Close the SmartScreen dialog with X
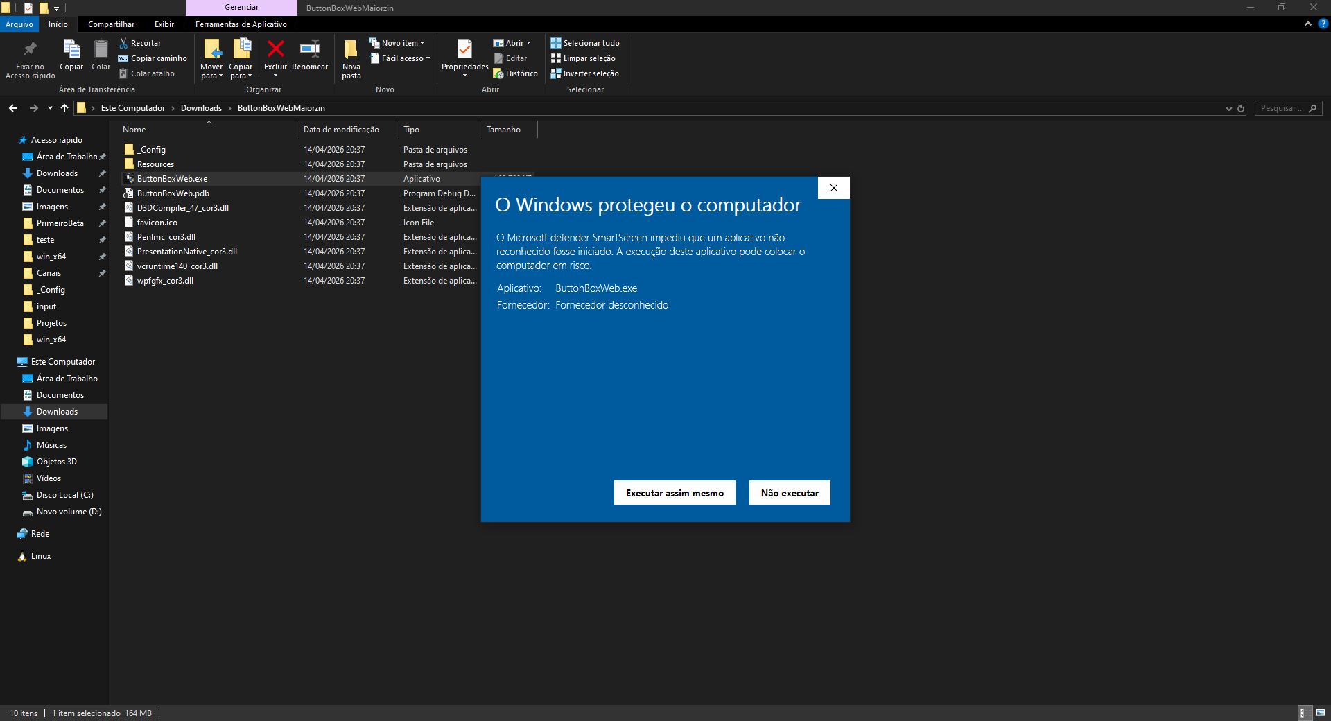1331x721 pixels. coord(834,188)
